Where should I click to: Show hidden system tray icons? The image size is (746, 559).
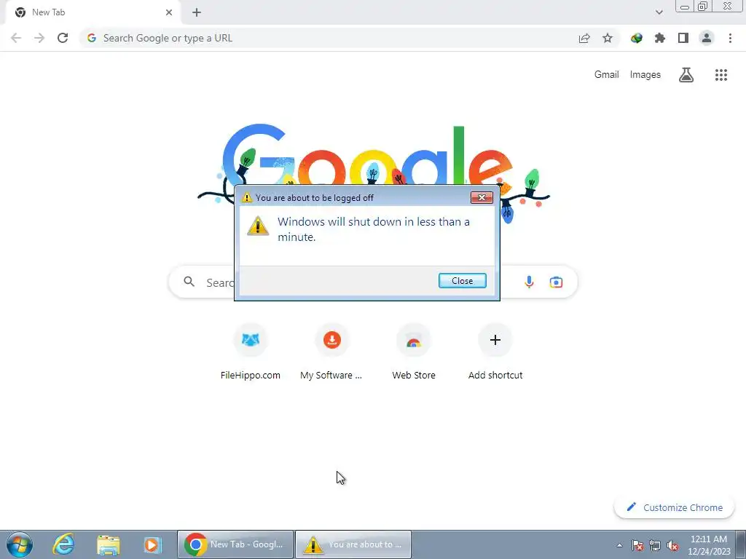tap(619, 545)
